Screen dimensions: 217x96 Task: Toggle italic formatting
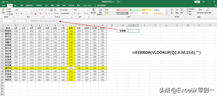[x=19, y=13]
